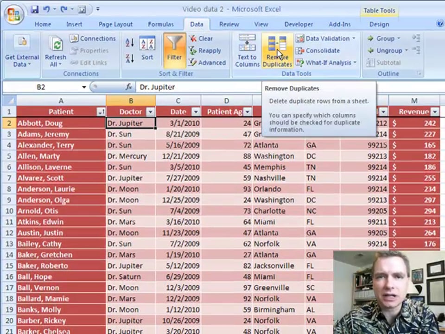
Task: Clear the current filter
Action: click(201, 39)
